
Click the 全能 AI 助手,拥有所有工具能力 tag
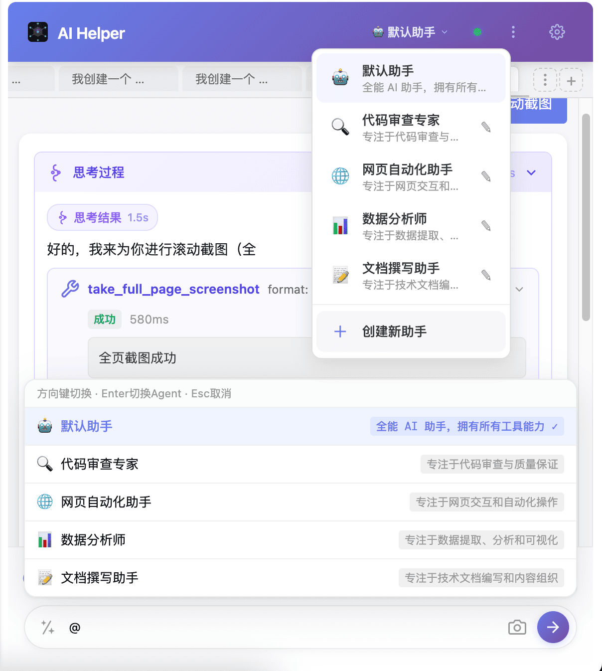(x=467, y=427)
